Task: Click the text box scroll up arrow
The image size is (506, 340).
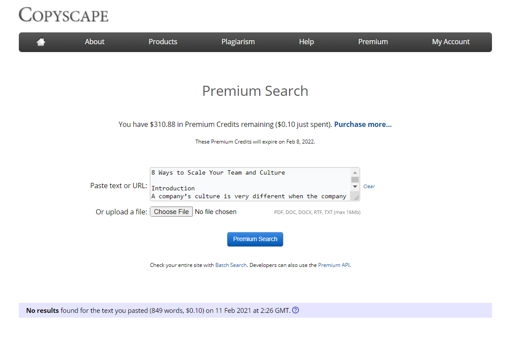Action: tap(355, 172)
